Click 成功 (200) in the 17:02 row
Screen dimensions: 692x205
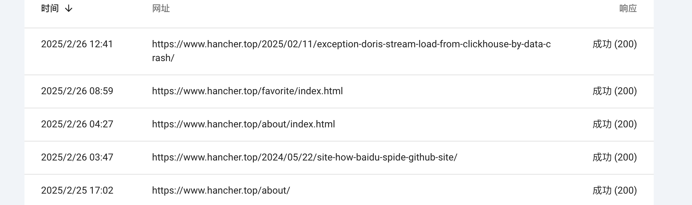coord(614,191)
